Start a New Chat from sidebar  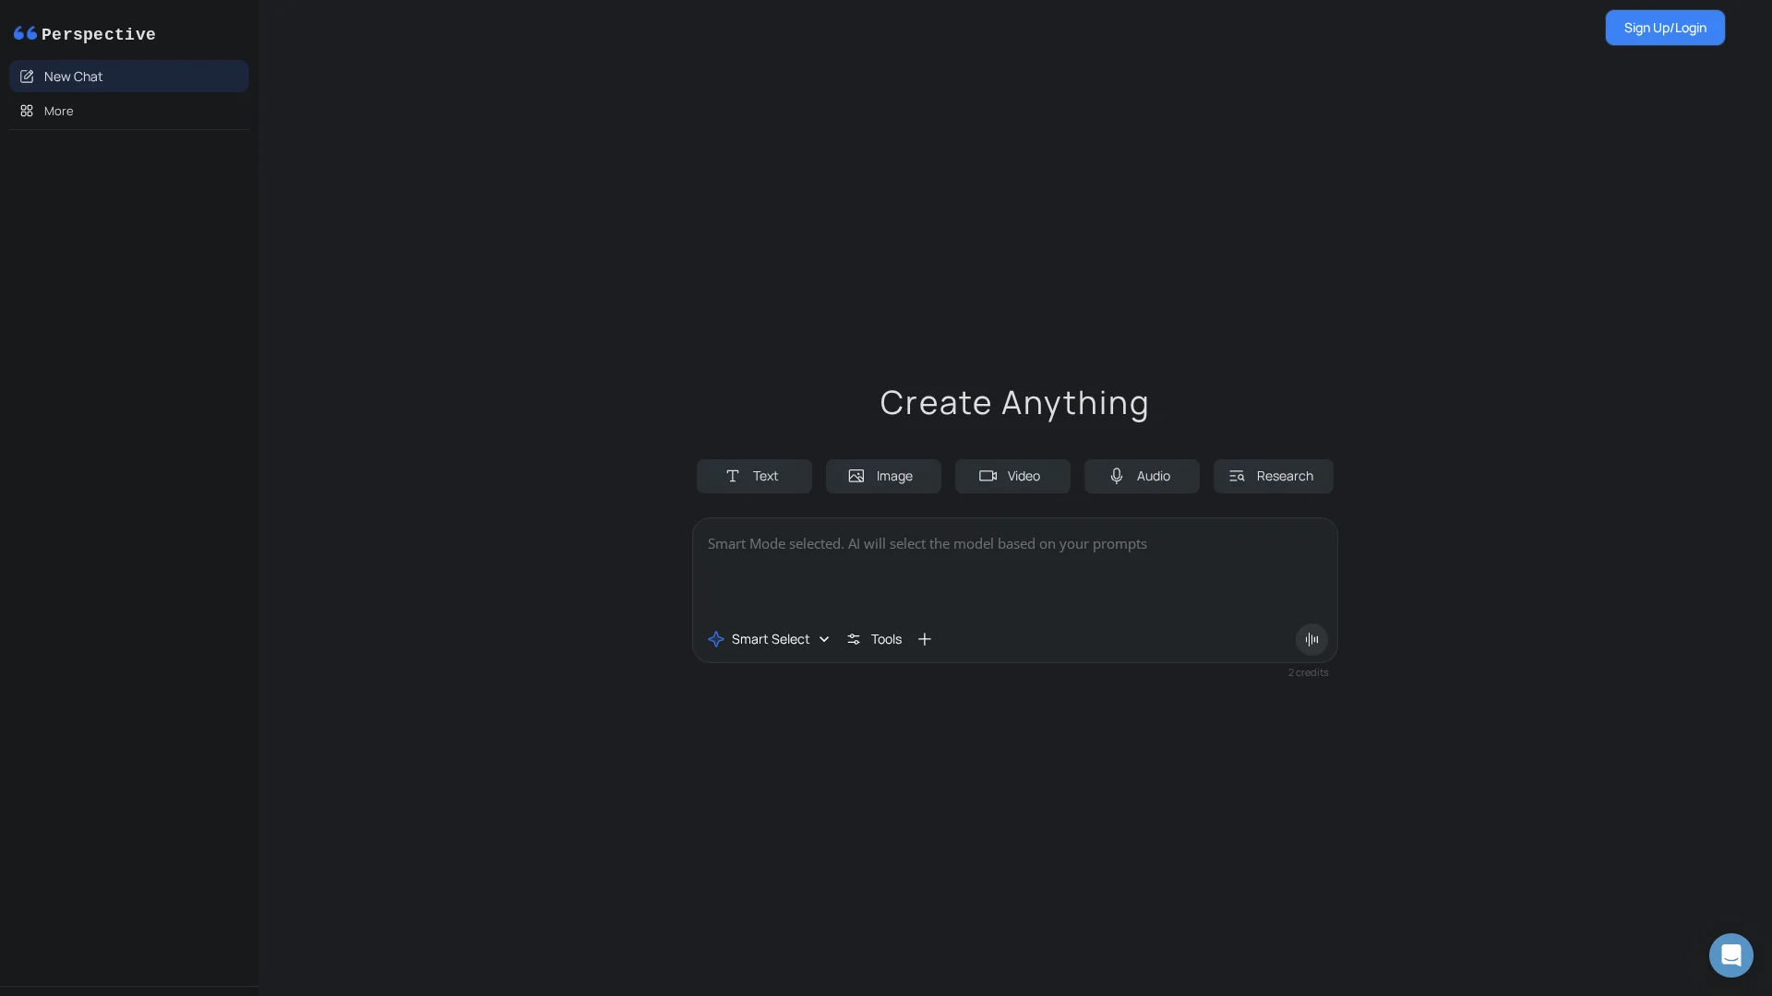tap(129, 77)
